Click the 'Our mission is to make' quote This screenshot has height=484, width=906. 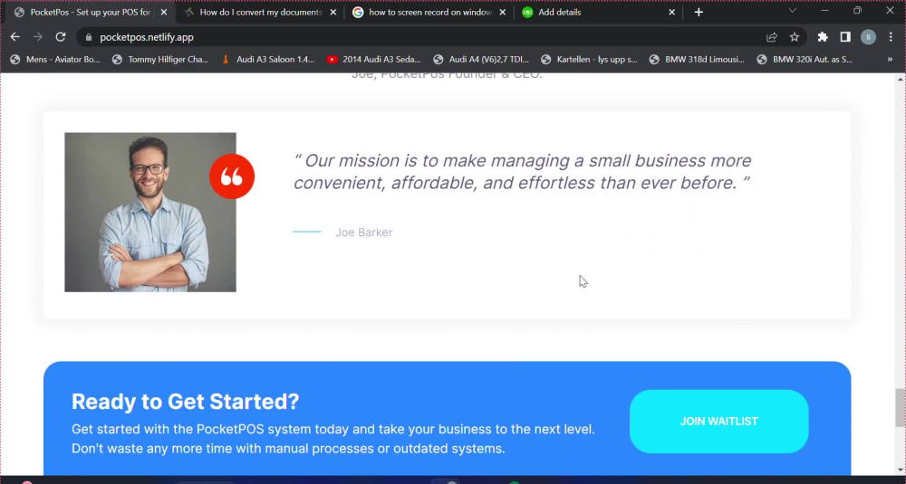(523, 171)
